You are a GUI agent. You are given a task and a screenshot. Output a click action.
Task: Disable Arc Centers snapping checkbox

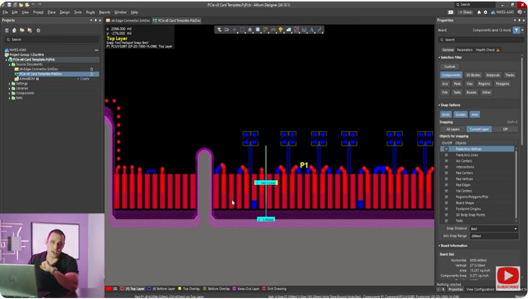(x=447, y=161)
